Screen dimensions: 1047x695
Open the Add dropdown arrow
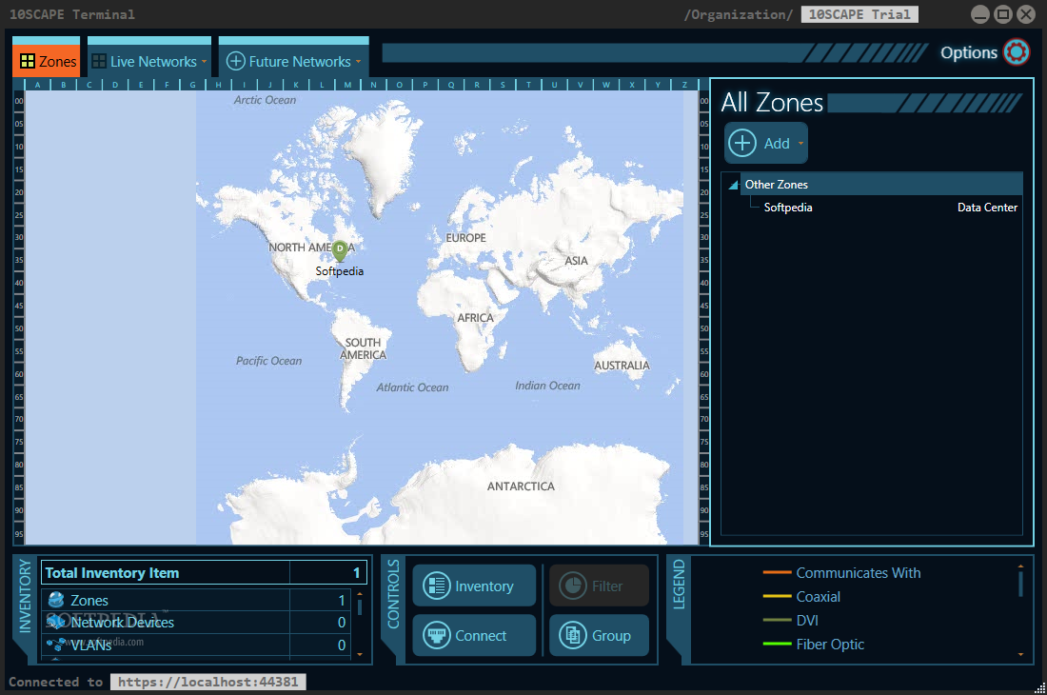[800, 143]
